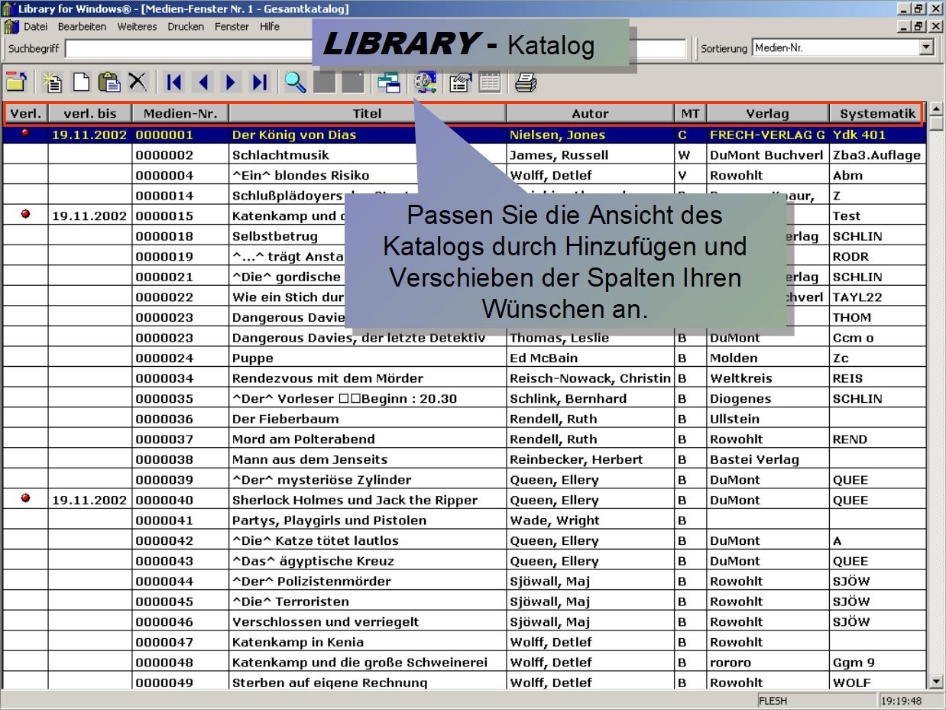Click the 'Ggm 9' Systematik cell
This screenshot has width=946, height=710.
(x=877, y=662)
